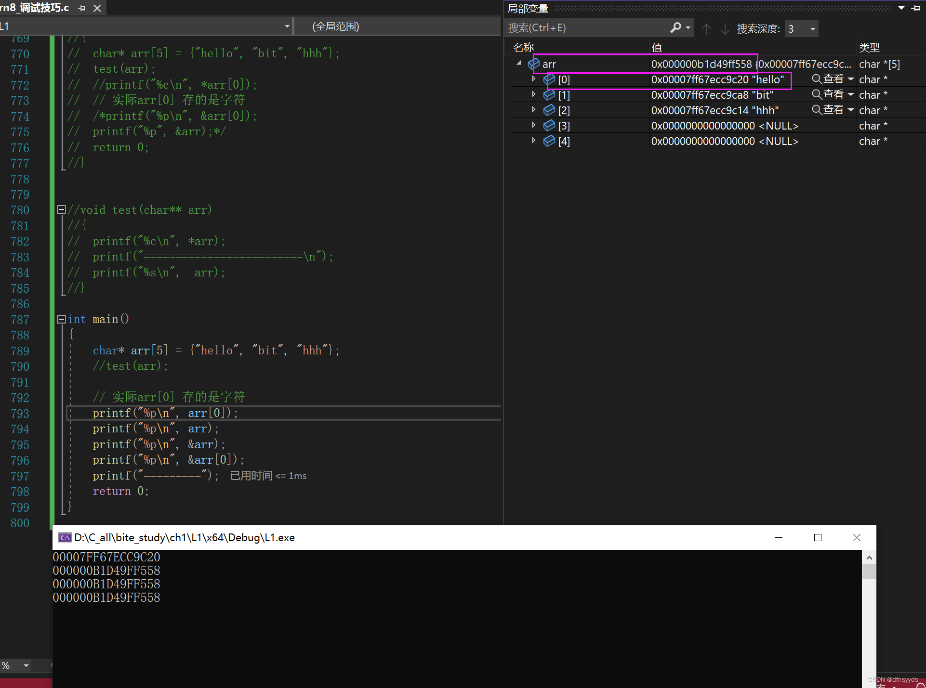This screenshot has height=688, width=926.
Task: Open 查看 visualizer for "hello" value
Action: pos(828,79)
